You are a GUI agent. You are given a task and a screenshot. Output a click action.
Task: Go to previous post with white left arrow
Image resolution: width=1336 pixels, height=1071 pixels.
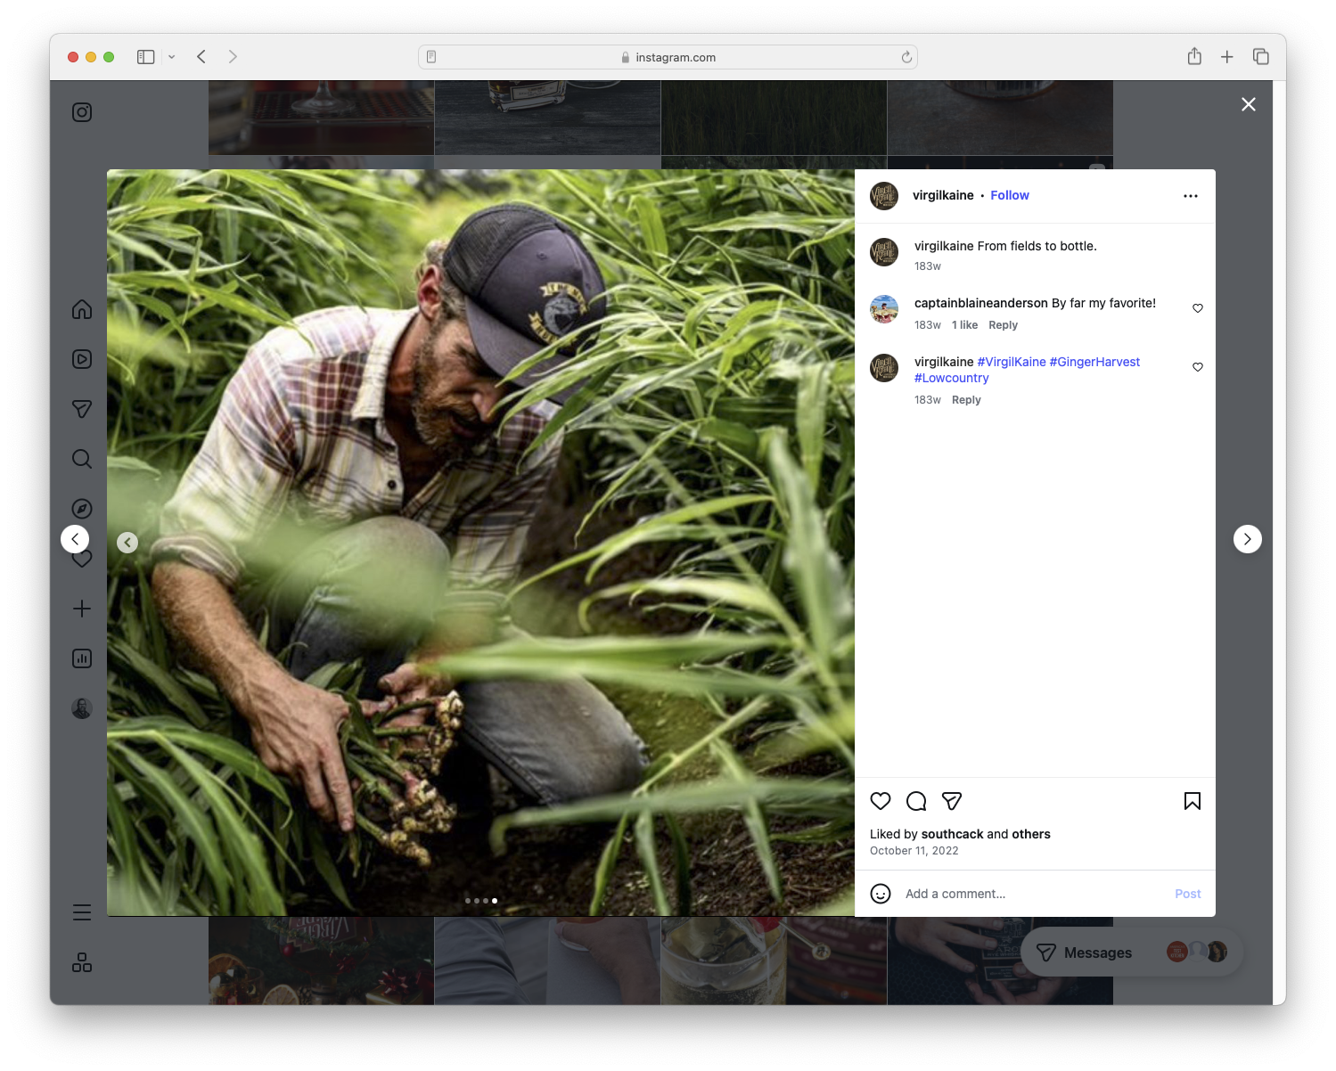click(75, 539)
